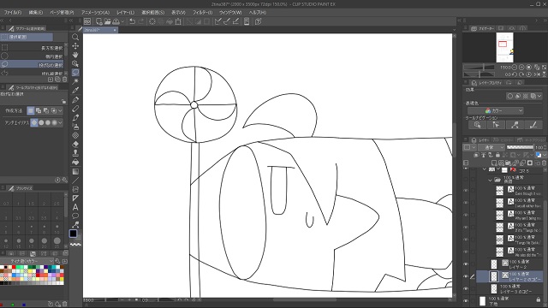Collapse the コマ 5 frame folder
Image resolution: width=548 pixels, height=308 pixels.
(x=485, y=169)
